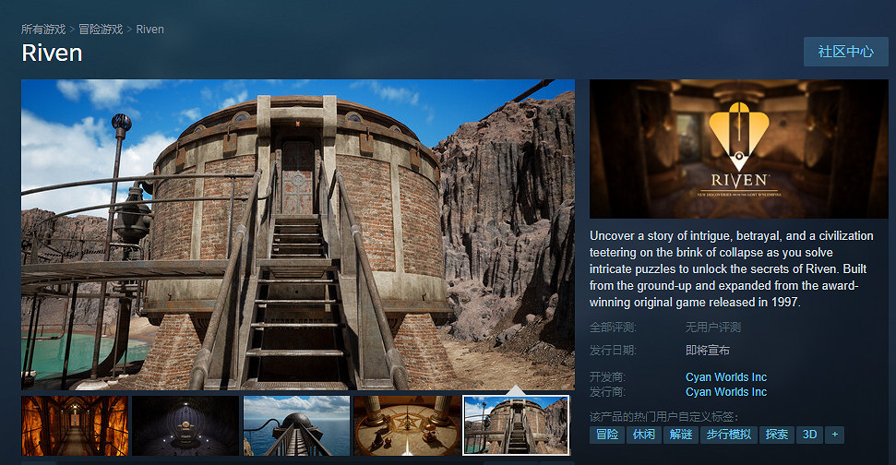Open the 社区中心 community hub button
This screenshot has height=465, width=896.
click(845, 52)
